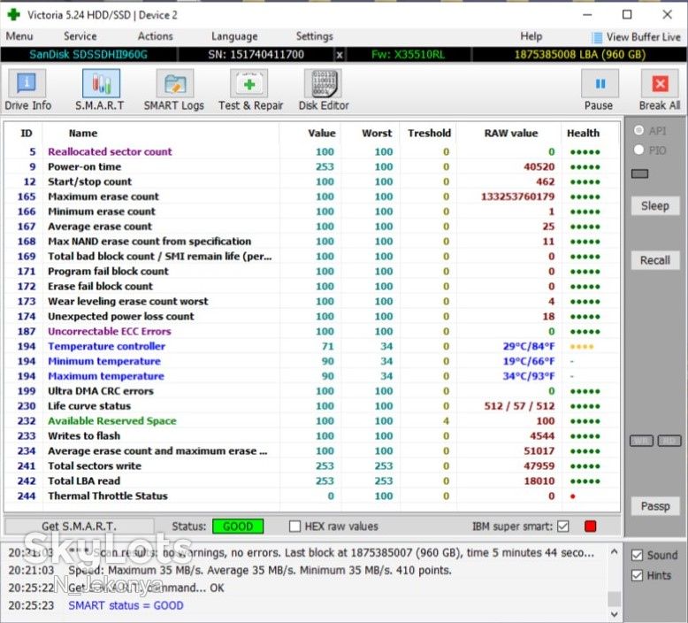This screenshot has width=688, height=623.
Task: Select the Unexpected power loss count row
Action: click(x=311, y=317)
